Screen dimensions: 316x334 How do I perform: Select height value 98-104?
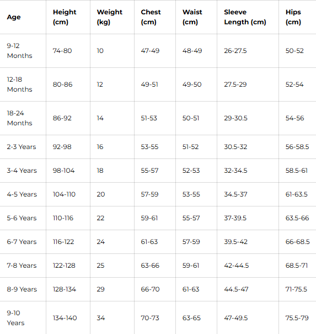(63, 171)
